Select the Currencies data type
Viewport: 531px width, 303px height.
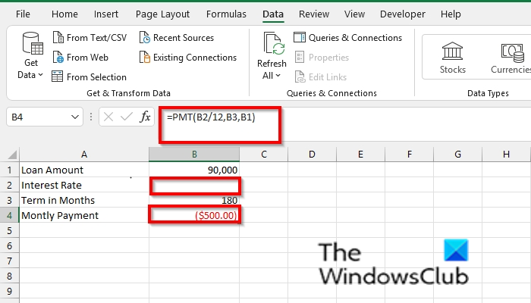[x=511, y=58]
